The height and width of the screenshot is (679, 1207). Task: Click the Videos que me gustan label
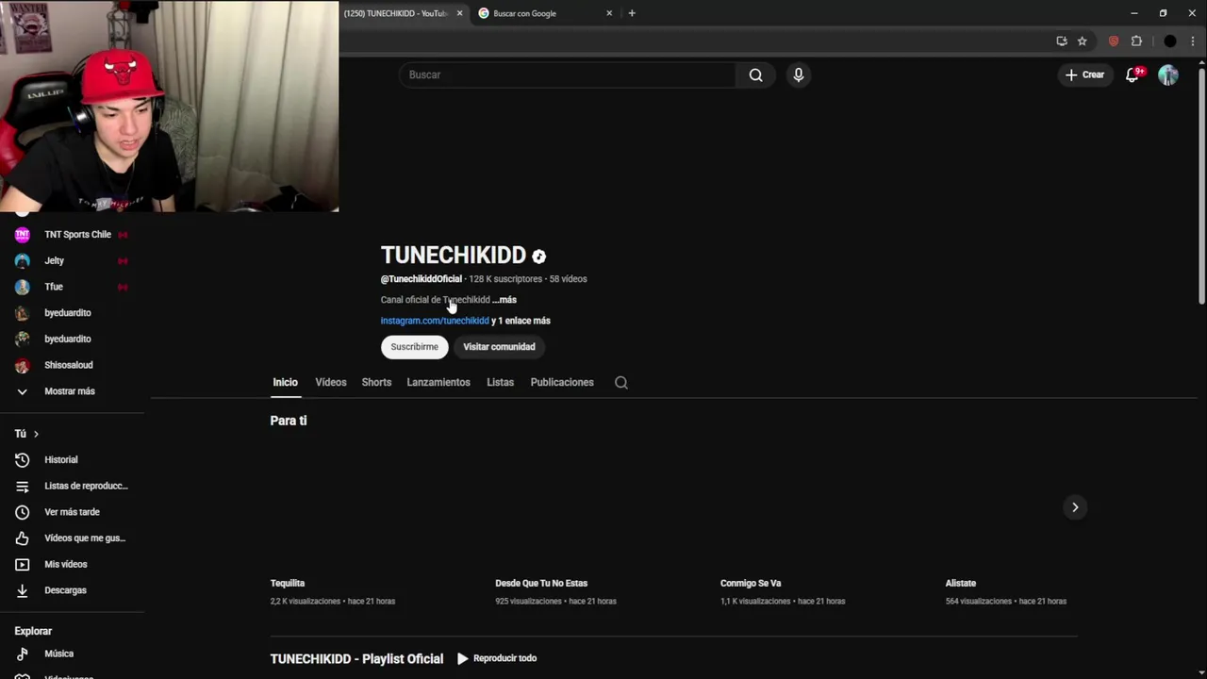point(85,538)
